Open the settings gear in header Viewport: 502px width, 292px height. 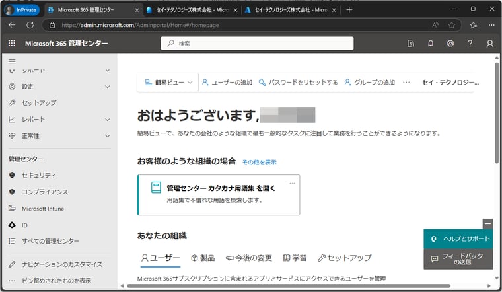pyautogui.click(x=450, y=43)
